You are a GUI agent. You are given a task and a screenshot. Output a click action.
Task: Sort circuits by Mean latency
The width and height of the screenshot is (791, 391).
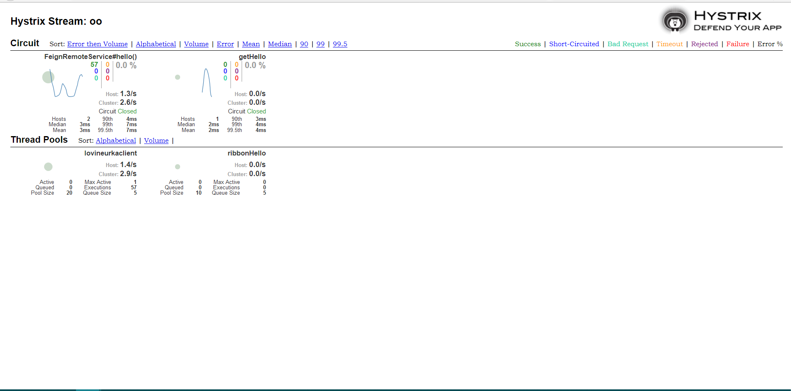pyautogui.click(x=251, y=44)
